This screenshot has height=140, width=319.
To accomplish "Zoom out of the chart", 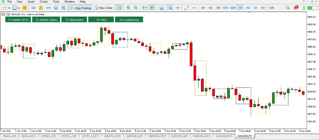I will (x=136, y=8).
